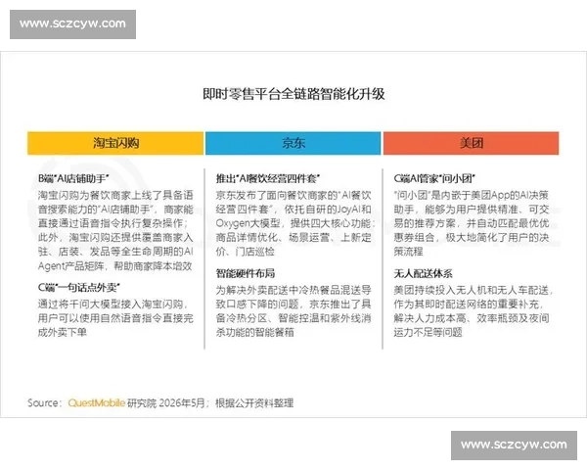Select the yellow 淘宝闪购 header
Image resolution: width=587 pixels, height=470 pixels.
click(x=115, y=143)
